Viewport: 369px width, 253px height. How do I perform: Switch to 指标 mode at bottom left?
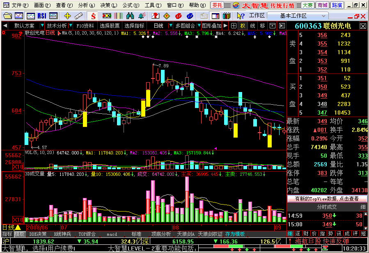(x=7, y=234)
